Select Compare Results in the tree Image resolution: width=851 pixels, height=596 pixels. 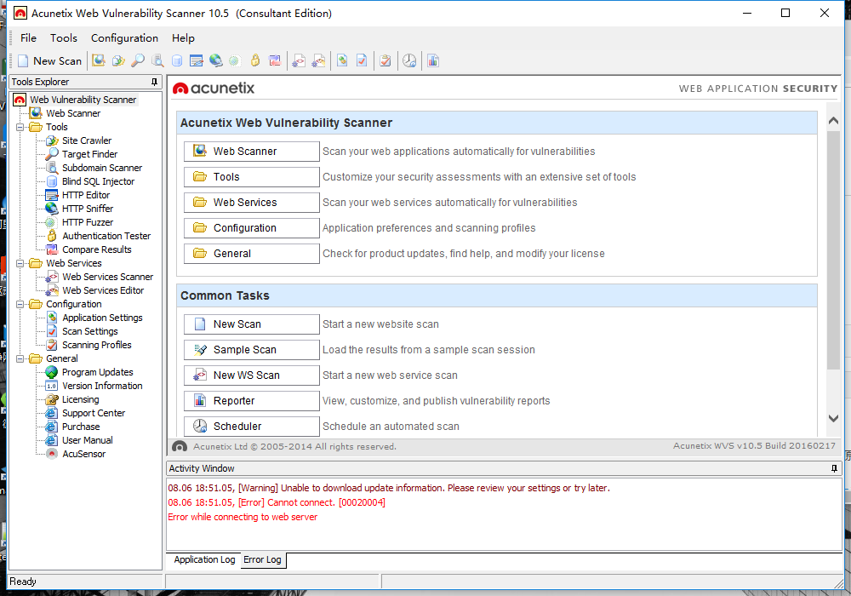coord(97,249)
